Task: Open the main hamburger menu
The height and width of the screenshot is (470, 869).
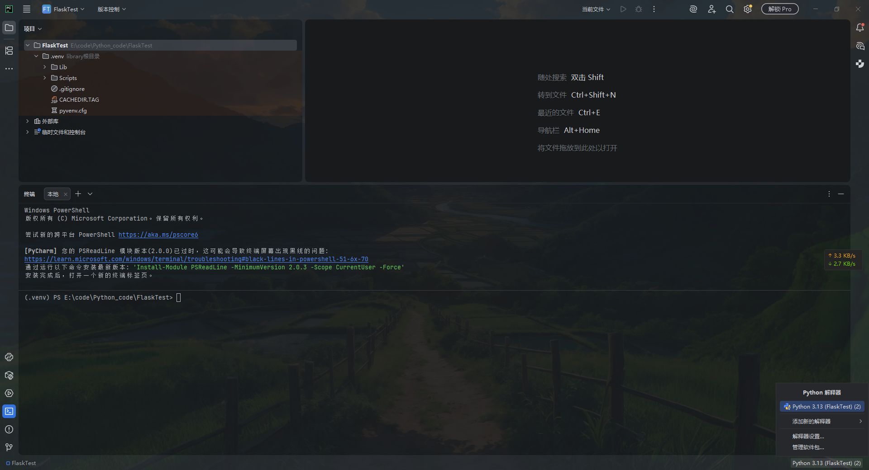Action: 27,9
